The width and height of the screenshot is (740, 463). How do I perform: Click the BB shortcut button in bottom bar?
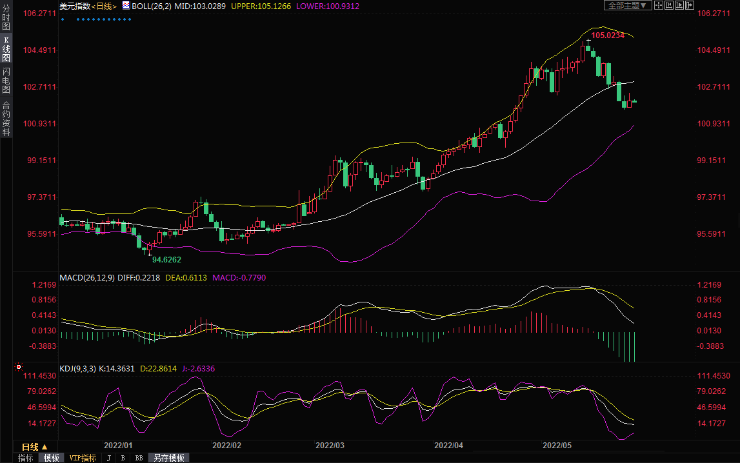point(139,458)
